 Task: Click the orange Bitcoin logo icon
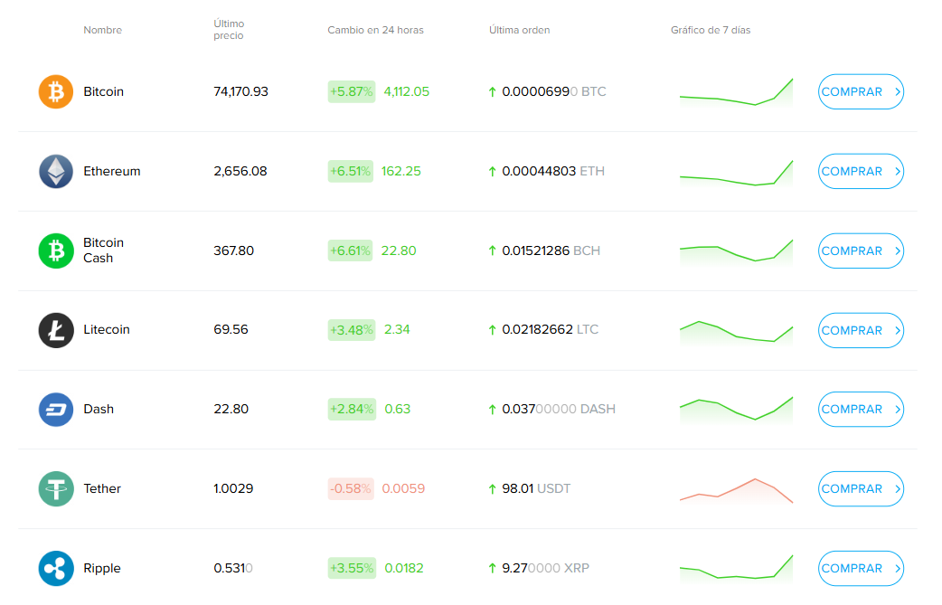[56, 91]
